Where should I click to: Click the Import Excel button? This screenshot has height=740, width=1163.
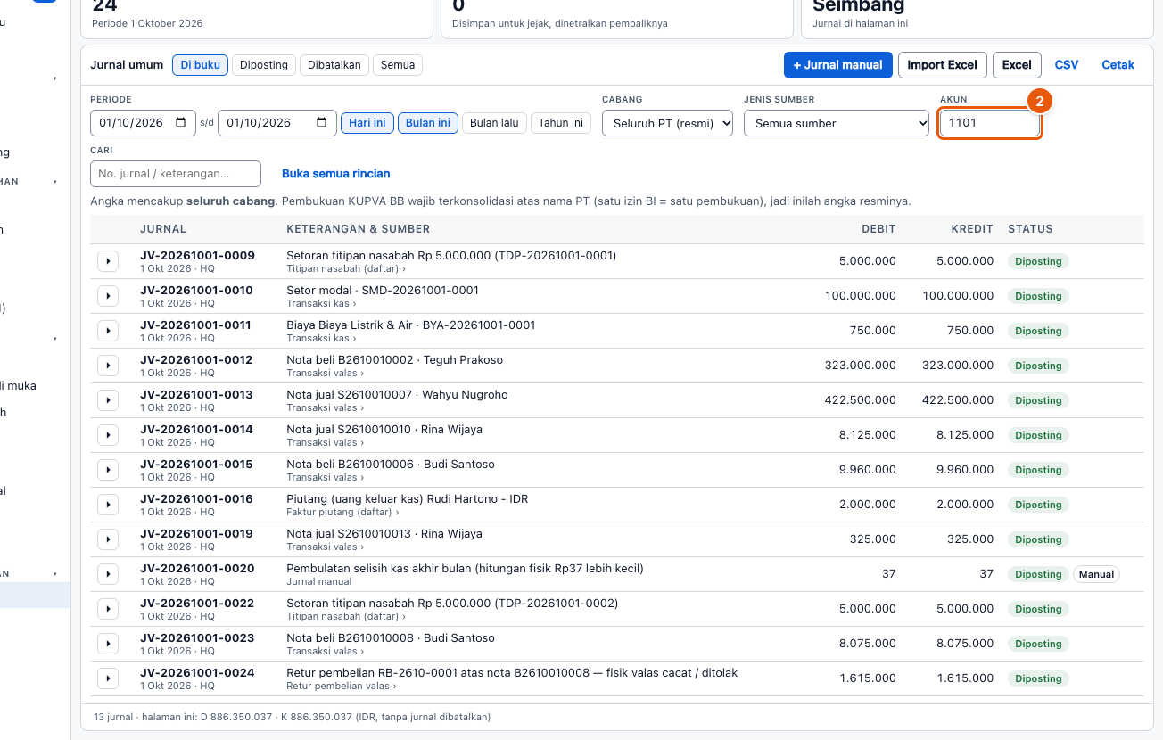(x=943, y=65)
